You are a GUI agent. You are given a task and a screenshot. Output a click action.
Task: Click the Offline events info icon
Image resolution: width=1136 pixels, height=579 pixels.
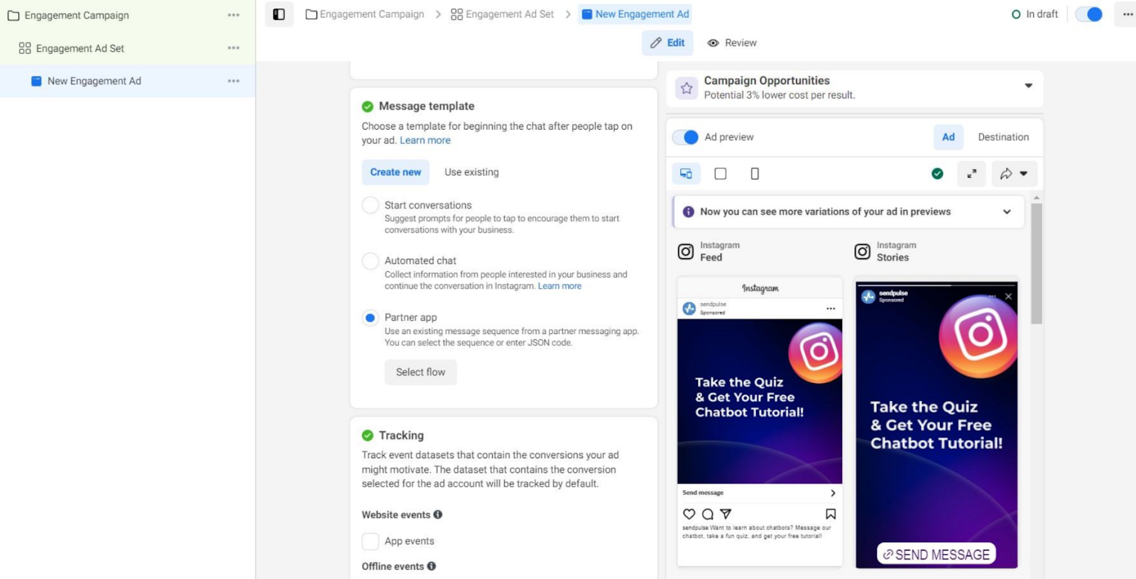(432, 566)
